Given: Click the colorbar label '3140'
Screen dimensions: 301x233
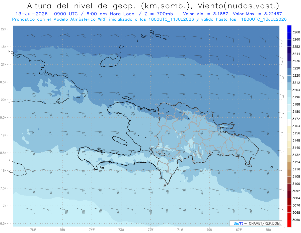Looking at the screenshot, I should pos(296,148).
